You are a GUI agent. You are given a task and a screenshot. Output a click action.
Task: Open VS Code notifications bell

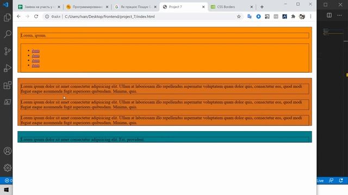[341, 180]
